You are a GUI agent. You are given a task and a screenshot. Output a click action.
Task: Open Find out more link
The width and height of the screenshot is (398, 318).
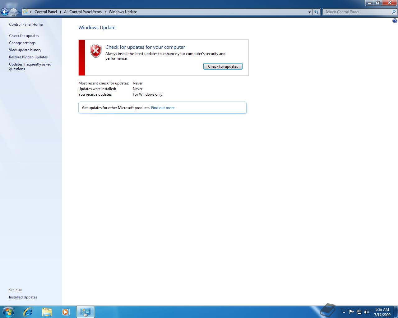(163, 108)
